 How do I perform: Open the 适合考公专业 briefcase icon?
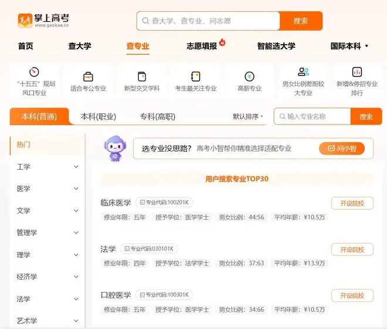coord(88,76)
